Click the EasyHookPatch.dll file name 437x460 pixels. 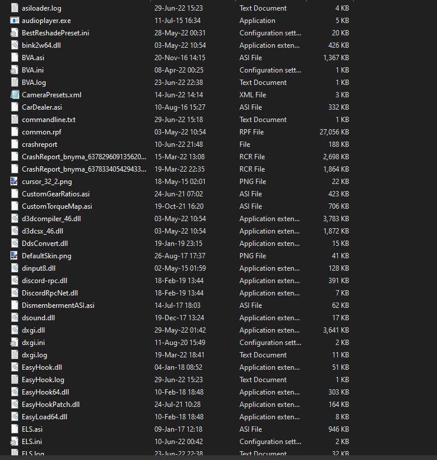(51, 405)
